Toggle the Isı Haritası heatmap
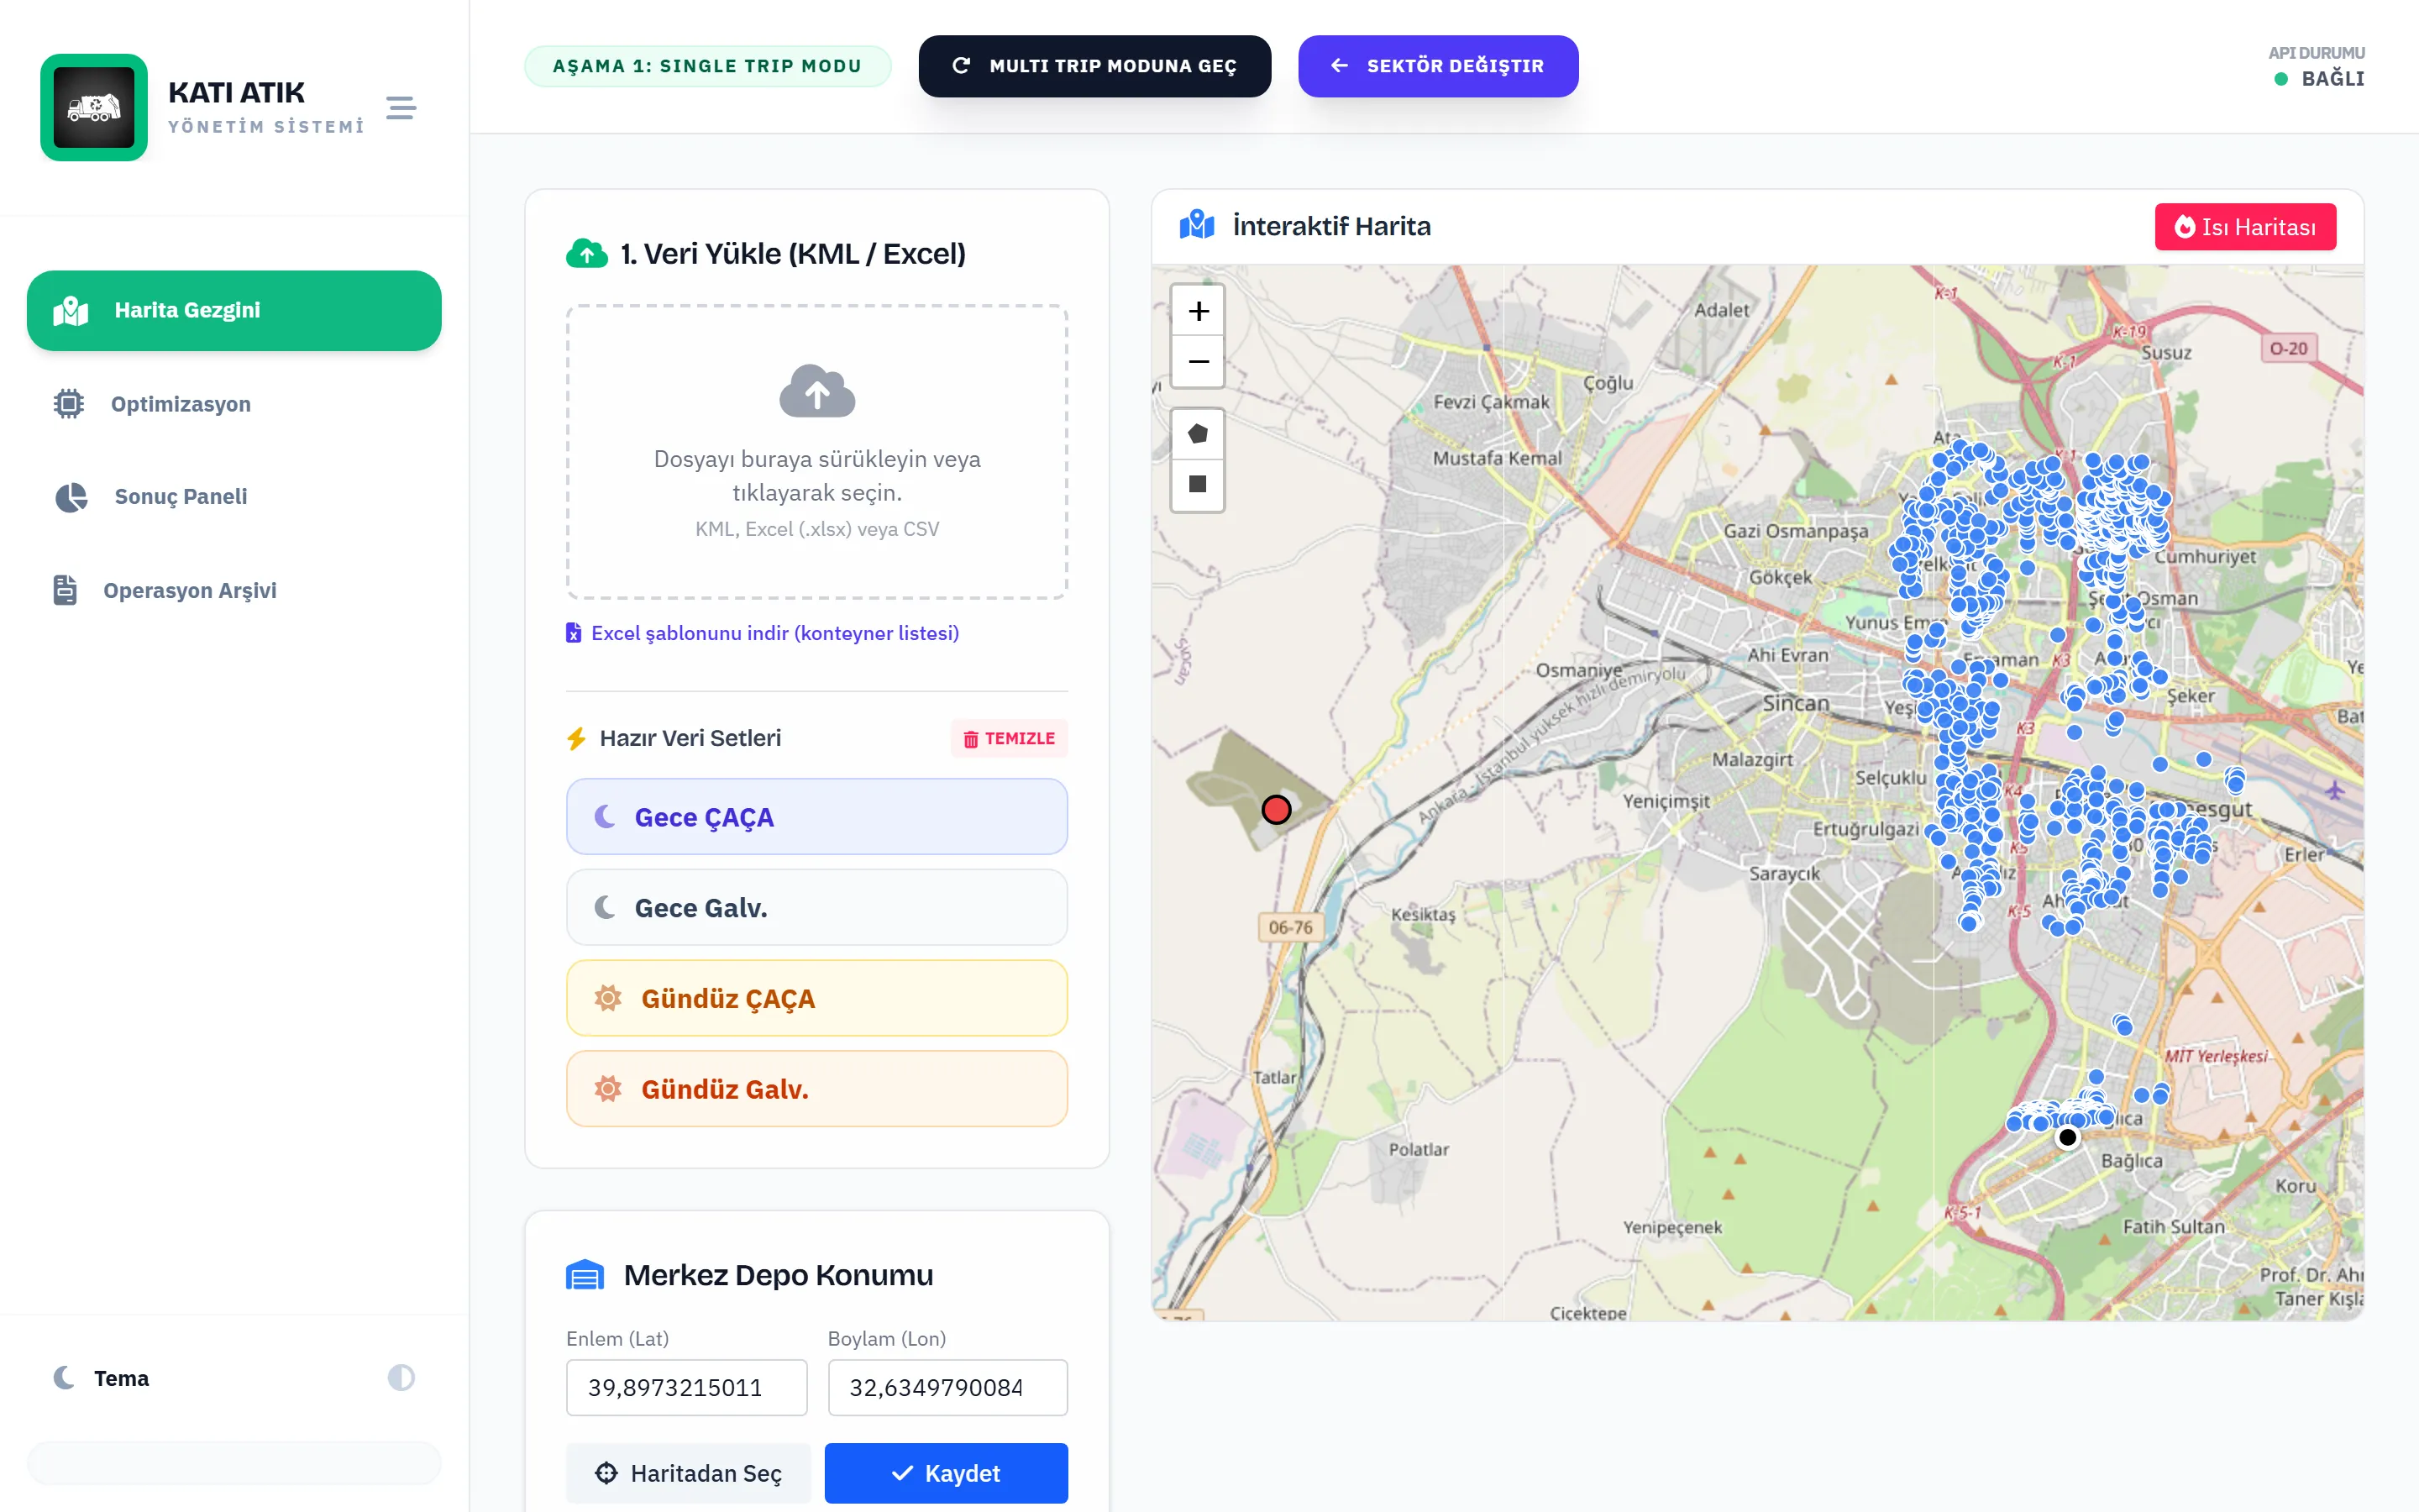 pyautogui.click(x=2245, y=227)
